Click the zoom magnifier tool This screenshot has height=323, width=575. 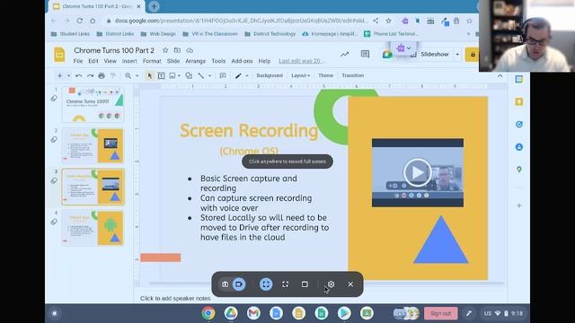(x=128, y=75)
